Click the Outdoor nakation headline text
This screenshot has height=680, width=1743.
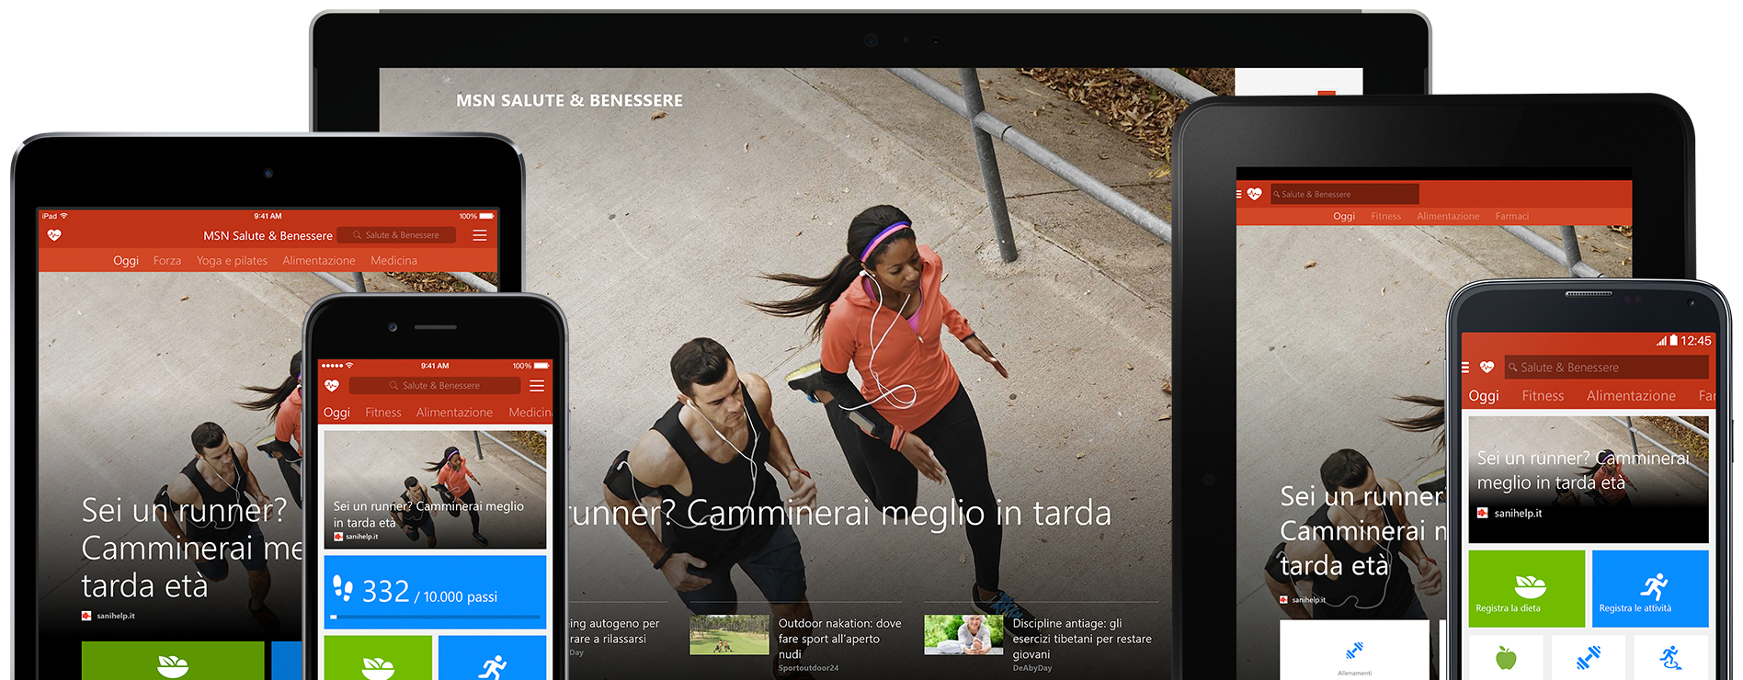pyautogui.click(x=839, y=639)
